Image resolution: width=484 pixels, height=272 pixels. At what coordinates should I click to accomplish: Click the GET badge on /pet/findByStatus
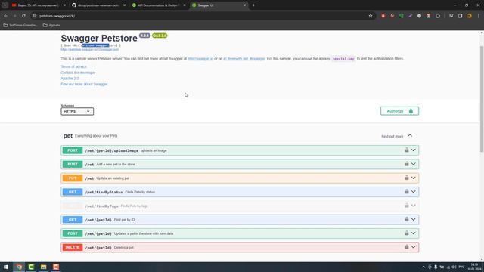tap(73, 192)
